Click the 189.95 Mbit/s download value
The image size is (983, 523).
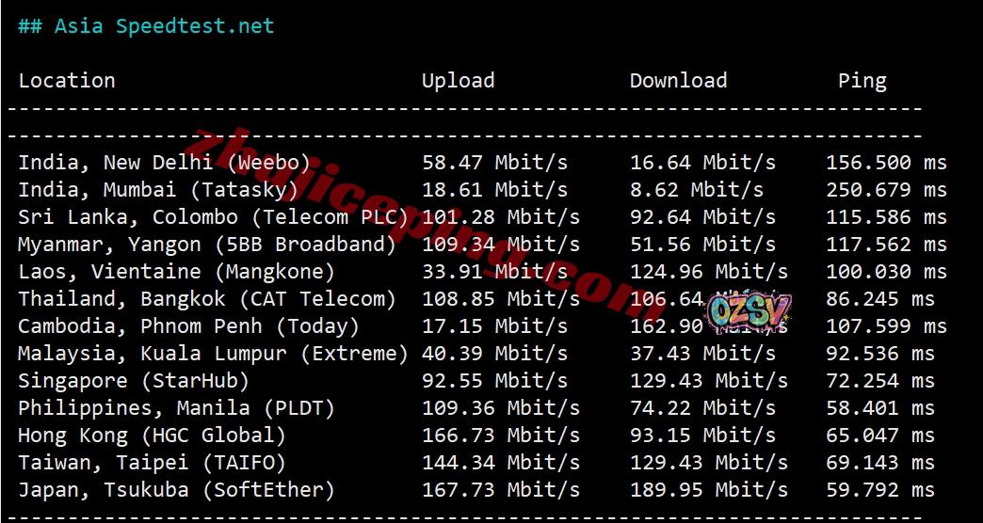708,490
